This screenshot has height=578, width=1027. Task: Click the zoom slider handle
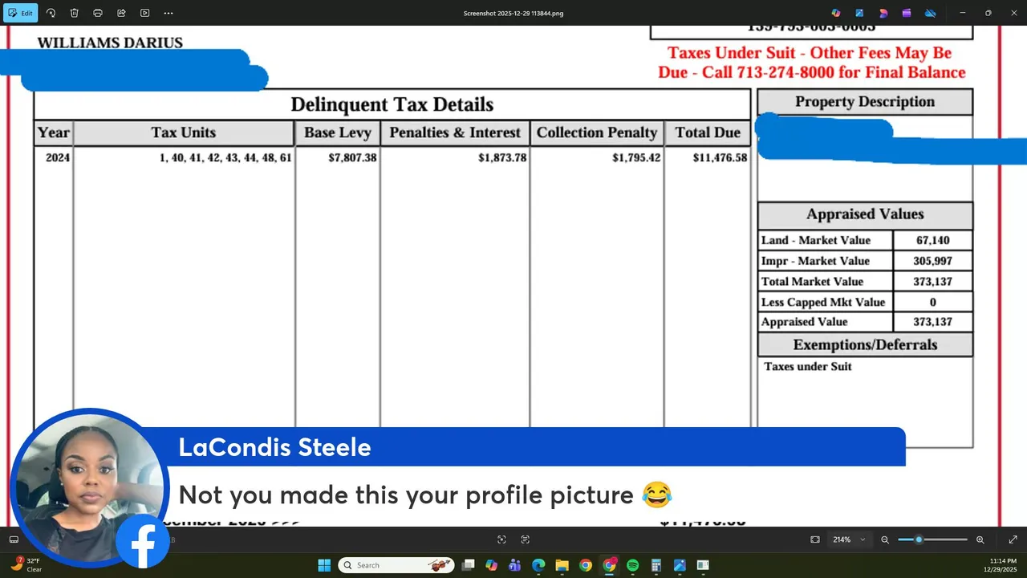pyautogui.click(x=919, y=539)
